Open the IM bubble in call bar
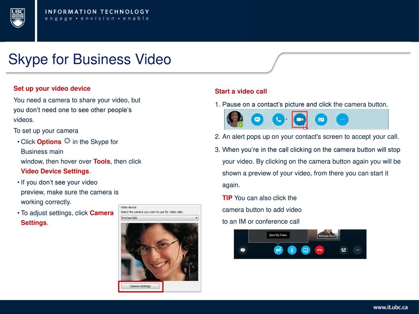Image resolution: width=419 pixels, height=314 pixels. (243, 250)
